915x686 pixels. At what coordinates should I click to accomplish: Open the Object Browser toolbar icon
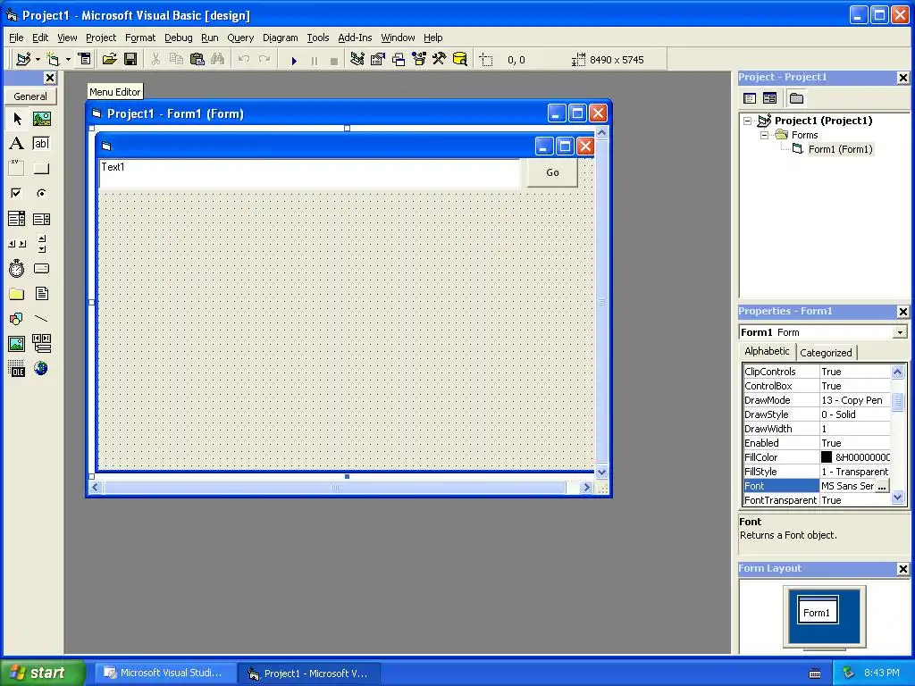pyautogui.click(x=419, y=60)
